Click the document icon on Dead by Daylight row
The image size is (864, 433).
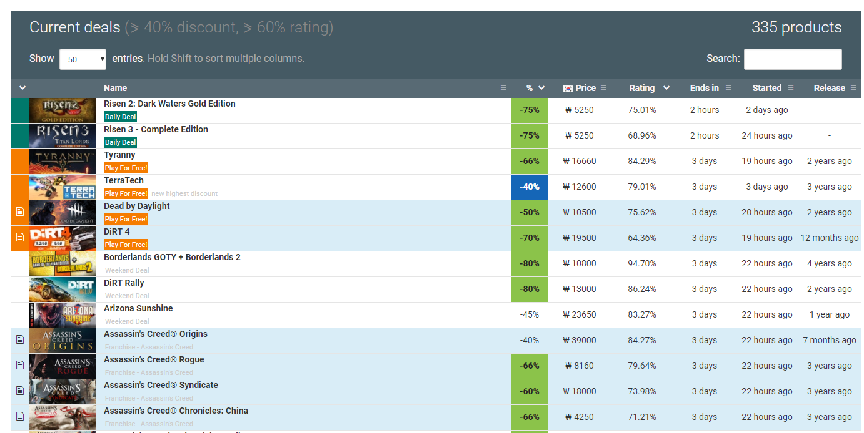19,212
